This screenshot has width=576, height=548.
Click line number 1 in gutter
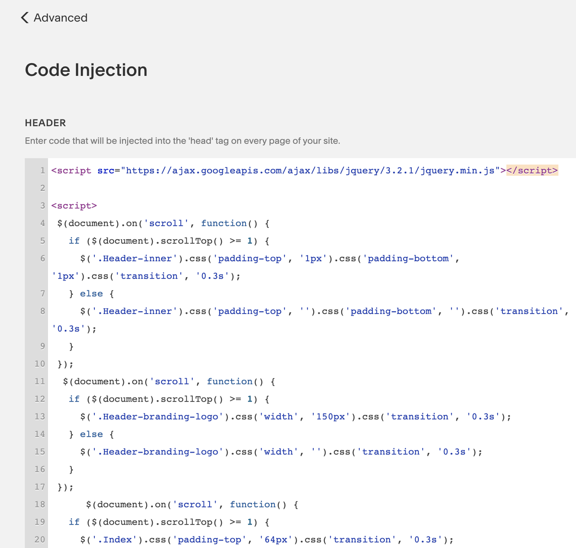coord(42,171)
